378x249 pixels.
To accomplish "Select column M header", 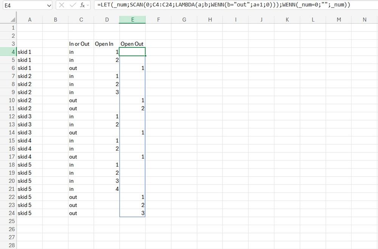I will [x=339, y=20].
